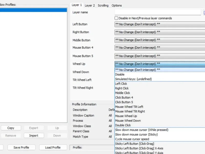The height and width of the screenshot is (154, 205).
Task: Select Disable in the dropdown list
Action: click(x=160, y=74)
